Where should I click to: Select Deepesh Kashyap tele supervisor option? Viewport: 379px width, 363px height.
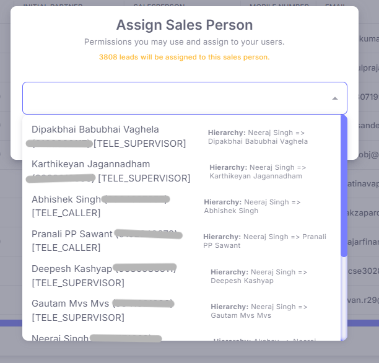tap(71, 269)
